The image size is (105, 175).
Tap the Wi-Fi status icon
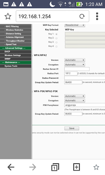click(60, 4)
